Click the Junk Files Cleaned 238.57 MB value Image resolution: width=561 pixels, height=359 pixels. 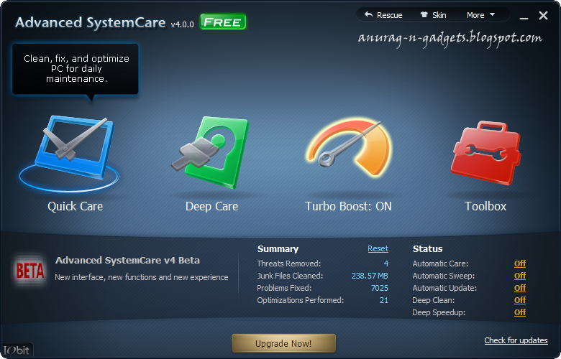370,276
